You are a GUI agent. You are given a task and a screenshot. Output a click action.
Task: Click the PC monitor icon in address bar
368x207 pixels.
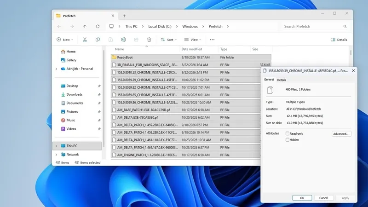[111, 26]
